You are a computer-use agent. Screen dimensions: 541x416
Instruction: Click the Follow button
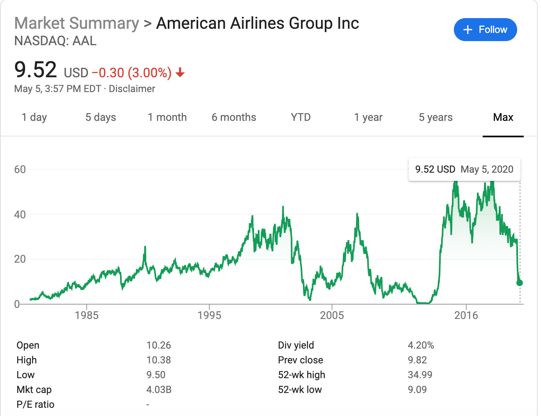pos(485,30)
